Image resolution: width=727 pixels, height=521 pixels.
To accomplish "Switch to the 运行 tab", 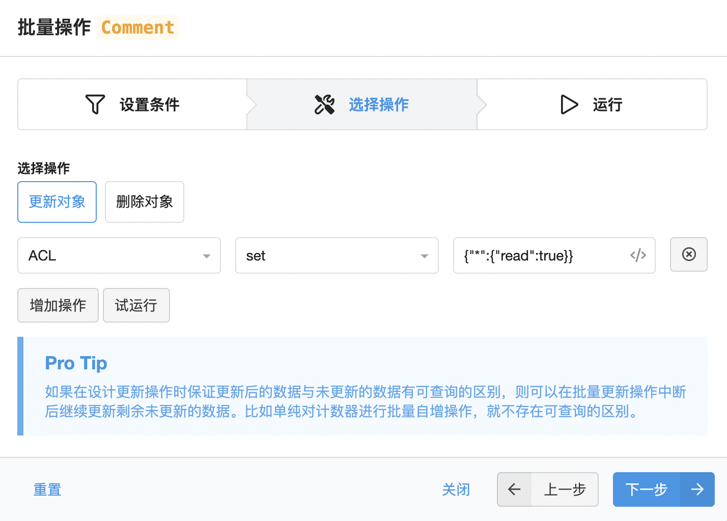I will [x=592, y=104].
